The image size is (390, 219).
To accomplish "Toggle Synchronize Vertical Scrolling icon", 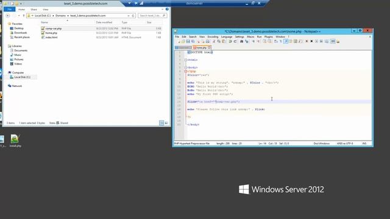I will 264,41.
